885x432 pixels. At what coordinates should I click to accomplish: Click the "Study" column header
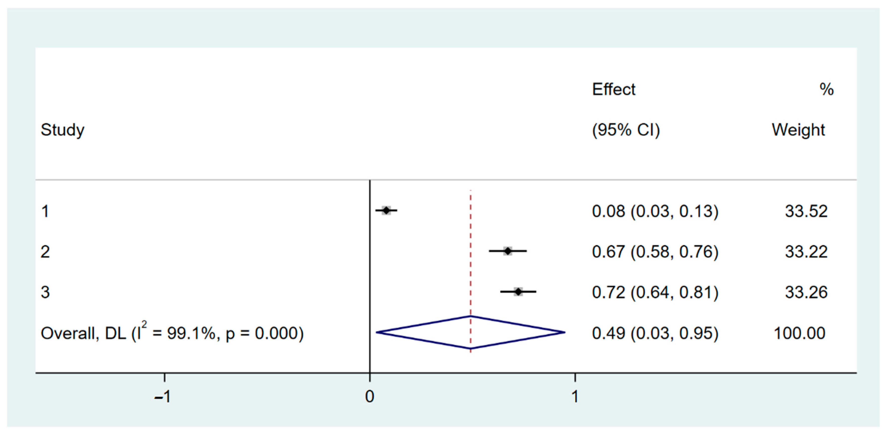pos(63,130)
